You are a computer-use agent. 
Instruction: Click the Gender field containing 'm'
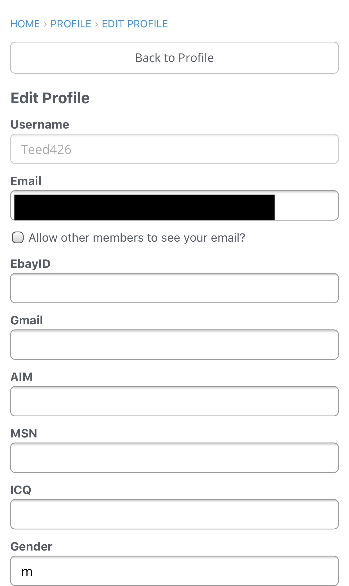pos(175,571)
